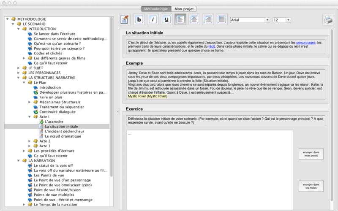The height and width of the screenshot is (211, 338).
Task: Collapse the INTRODUCTION folder
Action: (x=18, y=29)
